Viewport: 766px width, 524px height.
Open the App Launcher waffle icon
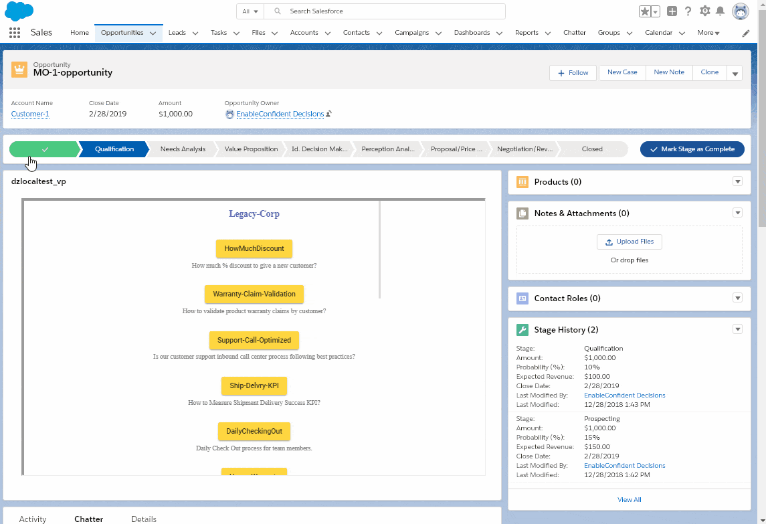pyautogui.click(x=15, y=32)
